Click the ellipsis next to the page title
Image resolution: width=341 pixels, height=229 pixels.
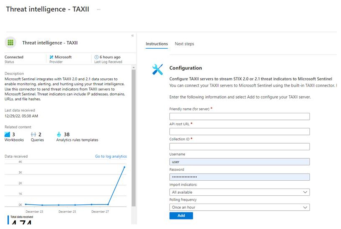coord(99,9)
